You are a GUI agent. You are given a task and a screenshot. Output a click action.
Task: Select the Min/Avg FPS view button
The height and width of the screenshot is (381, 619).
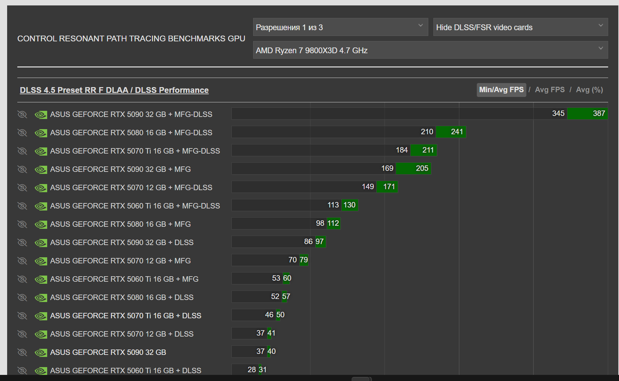(501, 90)
